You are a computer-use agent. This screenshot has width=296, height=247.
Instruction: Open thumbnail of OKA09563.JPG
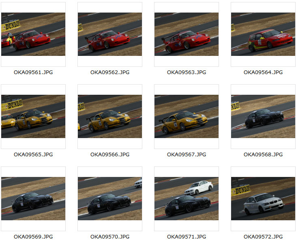tap(187, 34)
